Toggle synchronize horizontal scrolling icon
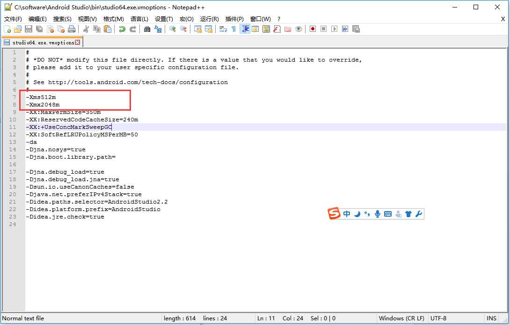This screenshot has height=325, width=510. click(209, 29)
